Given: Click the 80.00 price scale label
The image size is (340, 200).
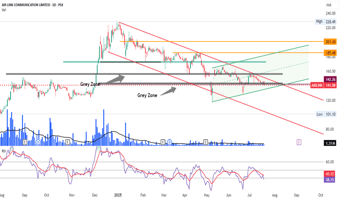Looking at the screenshot, I should (x=331, y=129).
